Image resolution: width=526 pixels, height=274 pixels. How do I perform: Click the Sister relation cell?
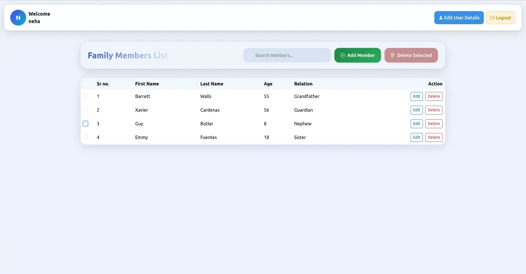[x=300, y=137]
